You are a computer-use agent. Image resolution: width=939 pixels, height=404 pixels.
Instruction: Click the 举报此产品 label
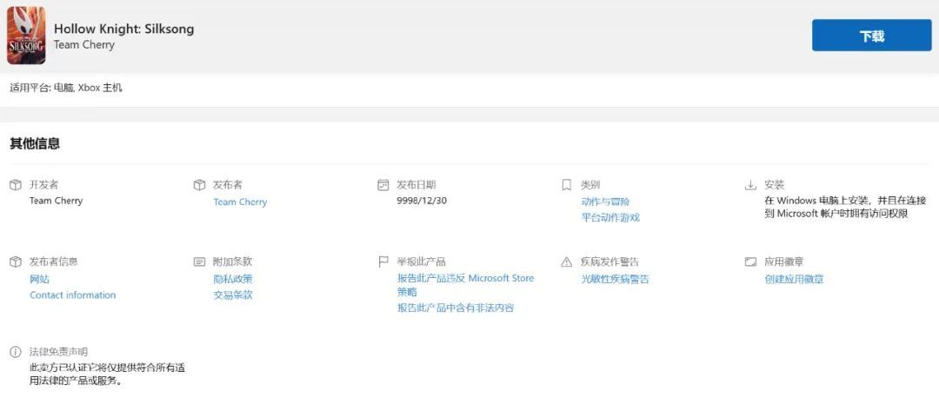421,262
